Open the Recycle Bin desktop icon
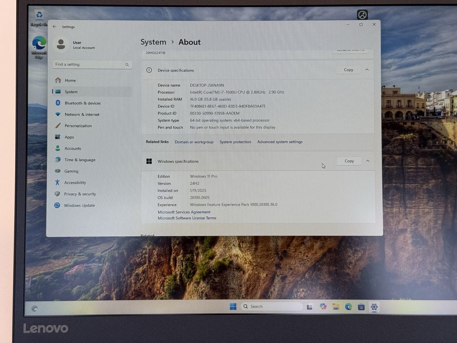The width and height of the screenshot is (457, 343). tap(39, 18)
